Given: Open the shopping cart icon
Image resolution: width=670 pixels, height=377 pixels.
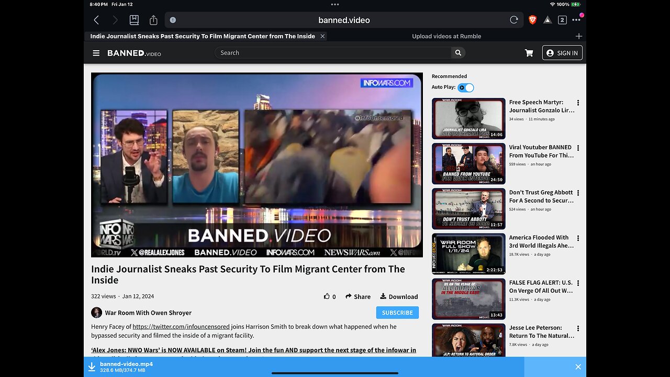Looking at the screenshot, I should click(x=529, y=53).
